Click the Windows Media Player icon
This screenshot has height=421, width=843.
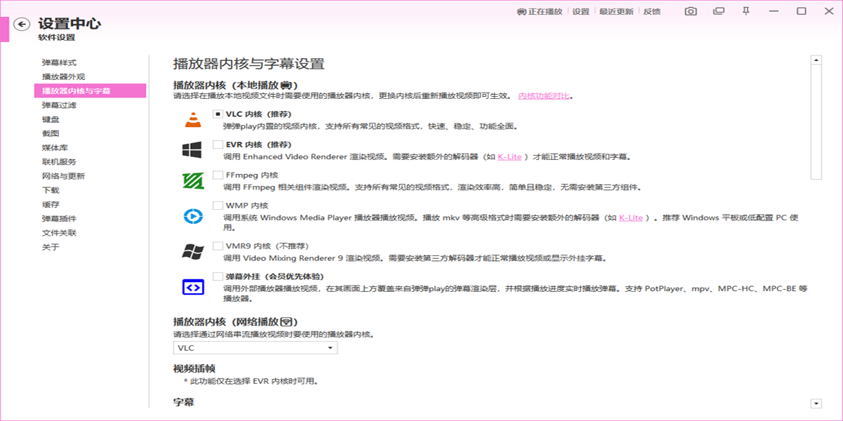192,216
